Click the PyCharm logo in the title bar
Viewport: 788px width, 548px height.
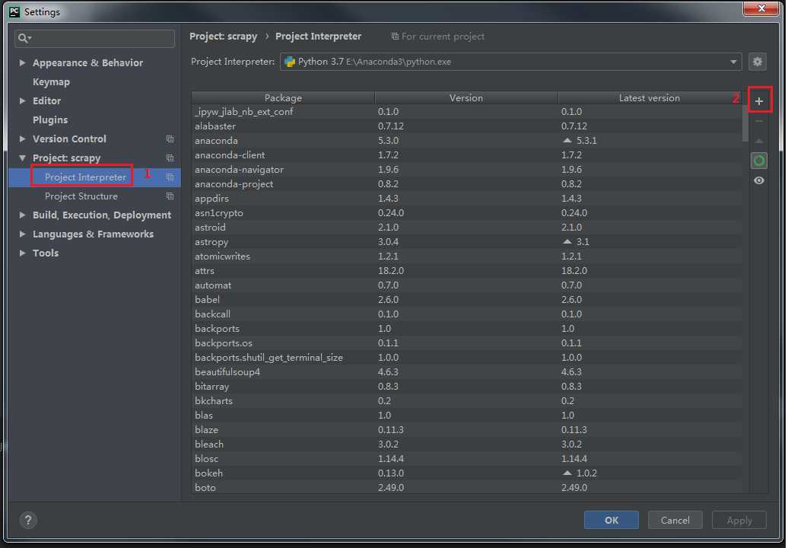(14, 11)
